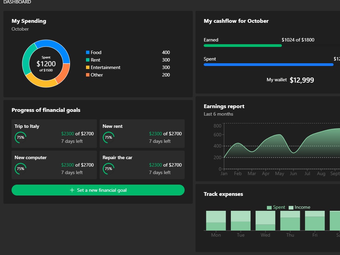Open the New computer goal card
This screenshot has width=340, height=255.
pos(54,165)
